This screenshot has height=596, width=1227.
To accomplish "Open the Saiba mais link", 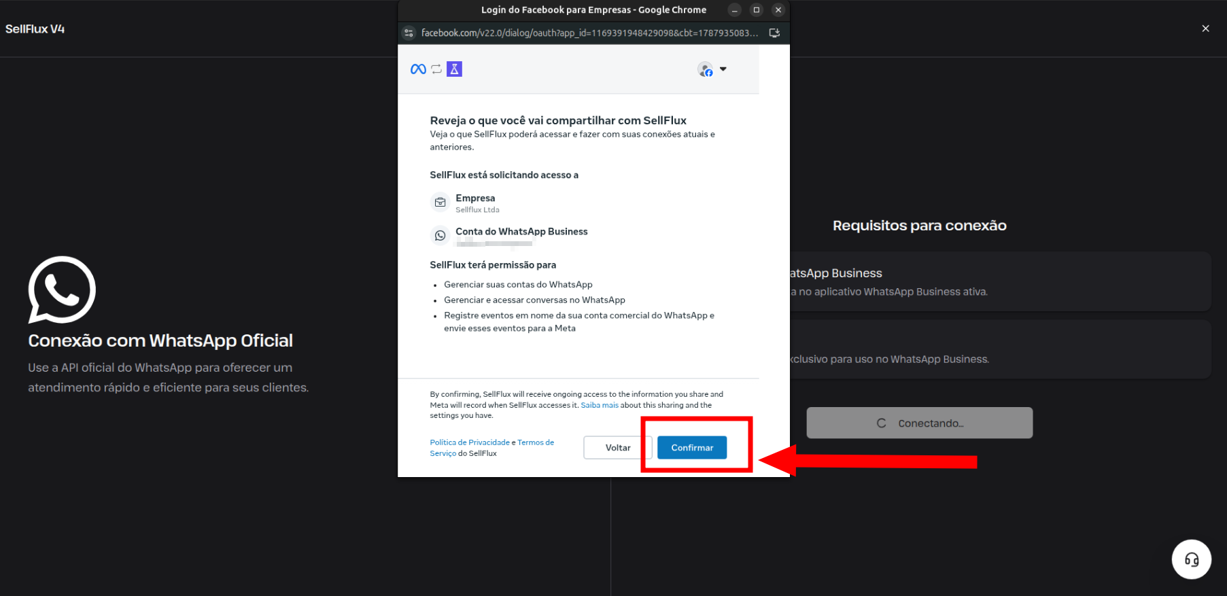I will [x=600, y=405].
